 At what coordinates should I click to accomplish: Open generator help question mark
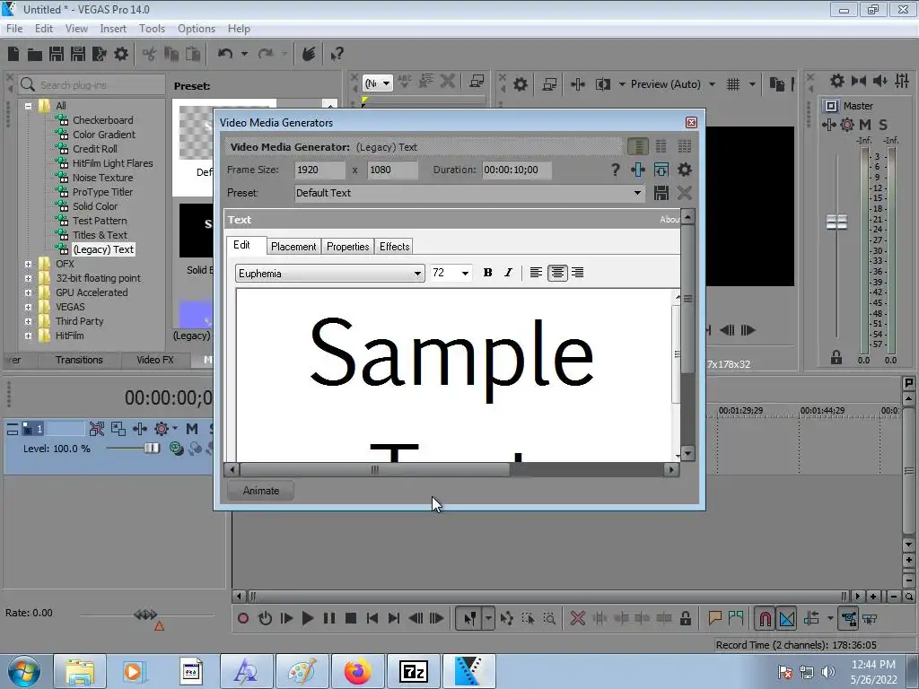click(x=615, y=170)
